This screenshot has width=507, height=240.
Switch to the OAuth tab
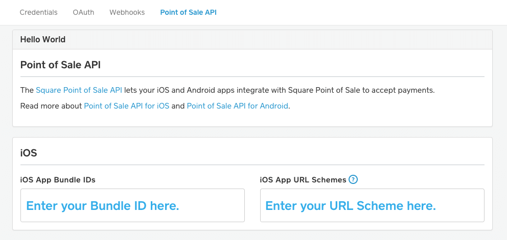point(83,13)
